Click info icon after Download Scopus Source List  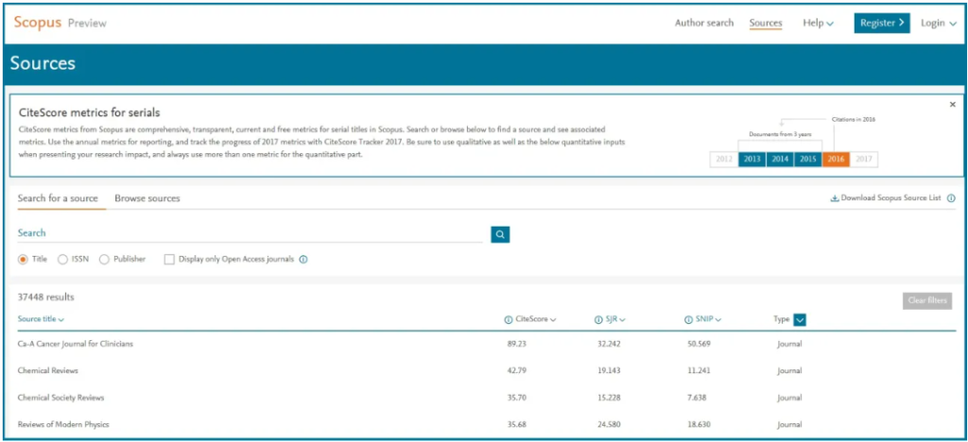pyautogui.click(x=951, y=199)
